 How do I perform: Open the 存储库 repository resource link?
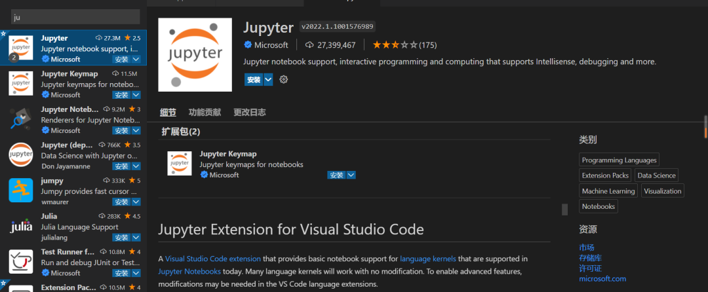click(x=591, y=258)
